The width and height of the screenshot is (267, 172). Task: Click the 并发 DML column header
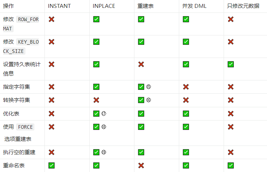[x=194, y=6]
